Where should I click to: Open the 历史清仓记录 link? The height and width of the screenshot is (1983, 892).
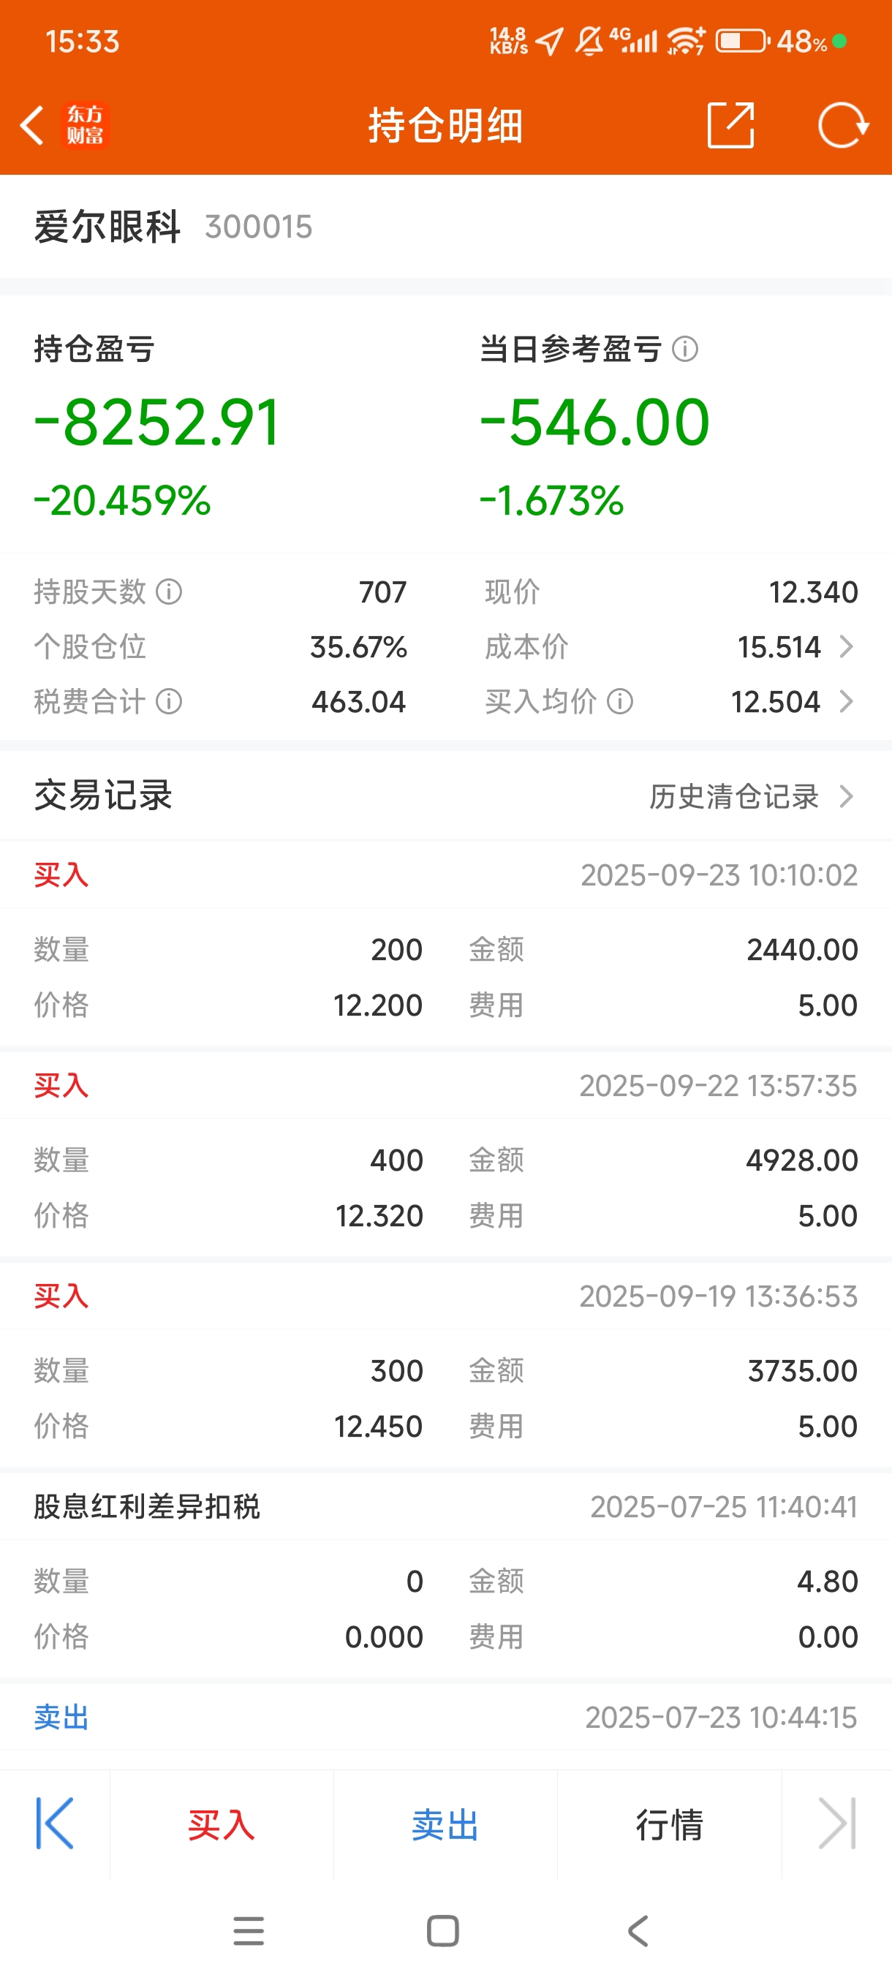coord(733,796)
